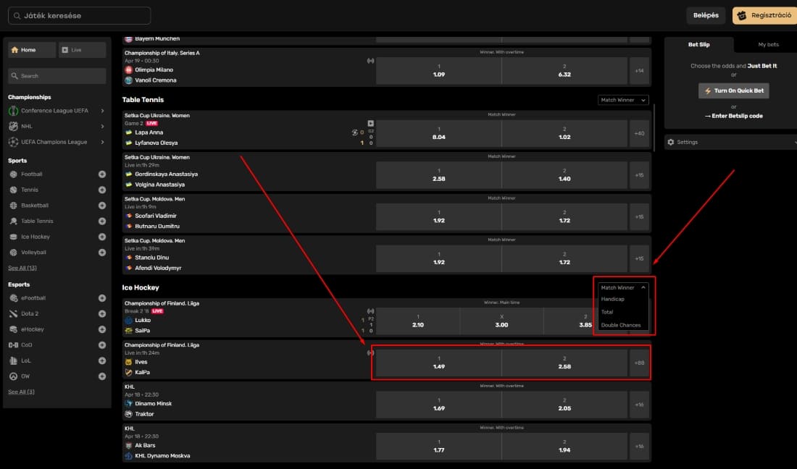The image size is (797, 469).
Task: Click the OW Overwatch icon
Action: coord(14,376)
